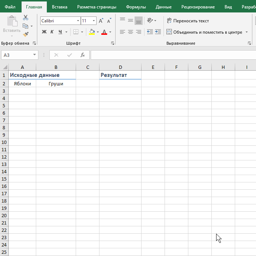Click the Cut scissors icon

(25, 18)
